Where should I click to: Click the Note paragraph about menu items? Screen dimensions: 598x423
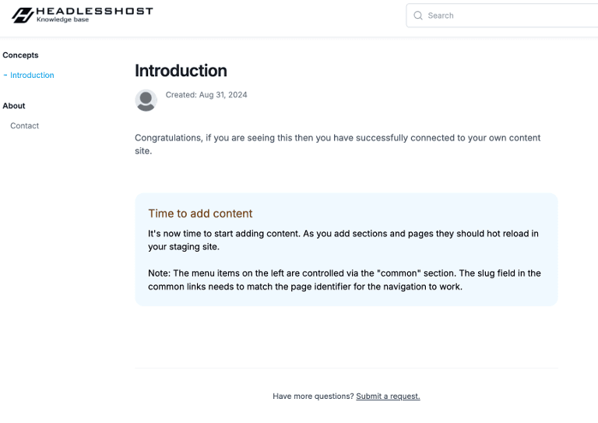point(344,280)
